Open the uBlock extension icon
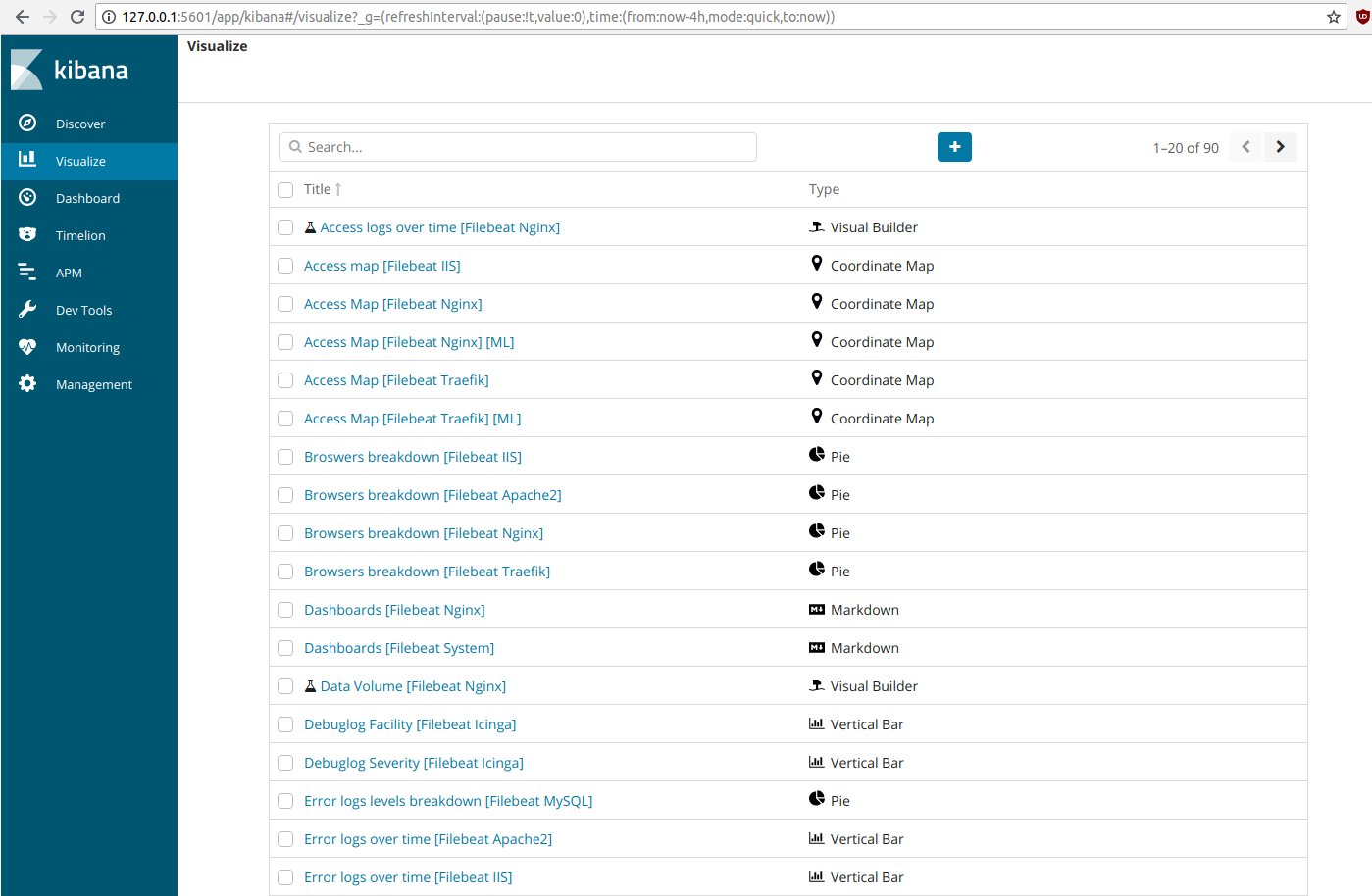The width and height of the screenshot is (1372, 896). [1362, 17]
